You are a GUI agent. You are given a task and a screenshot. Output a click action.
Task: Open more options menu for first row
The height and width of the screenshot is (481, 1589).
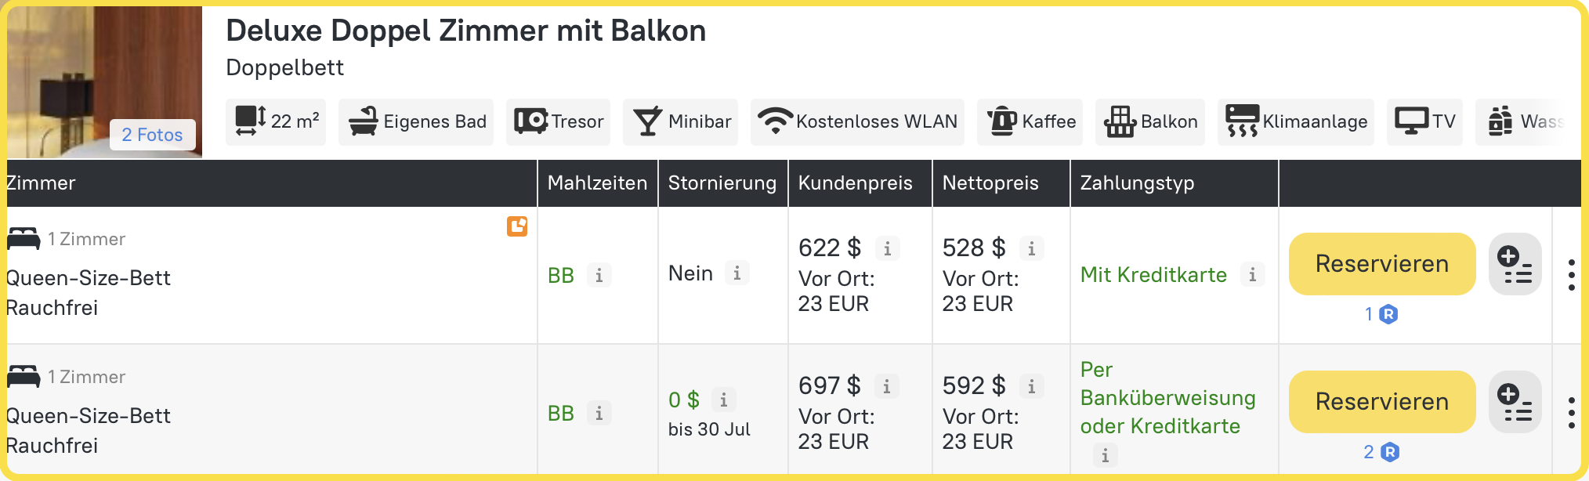point(1571,275)
